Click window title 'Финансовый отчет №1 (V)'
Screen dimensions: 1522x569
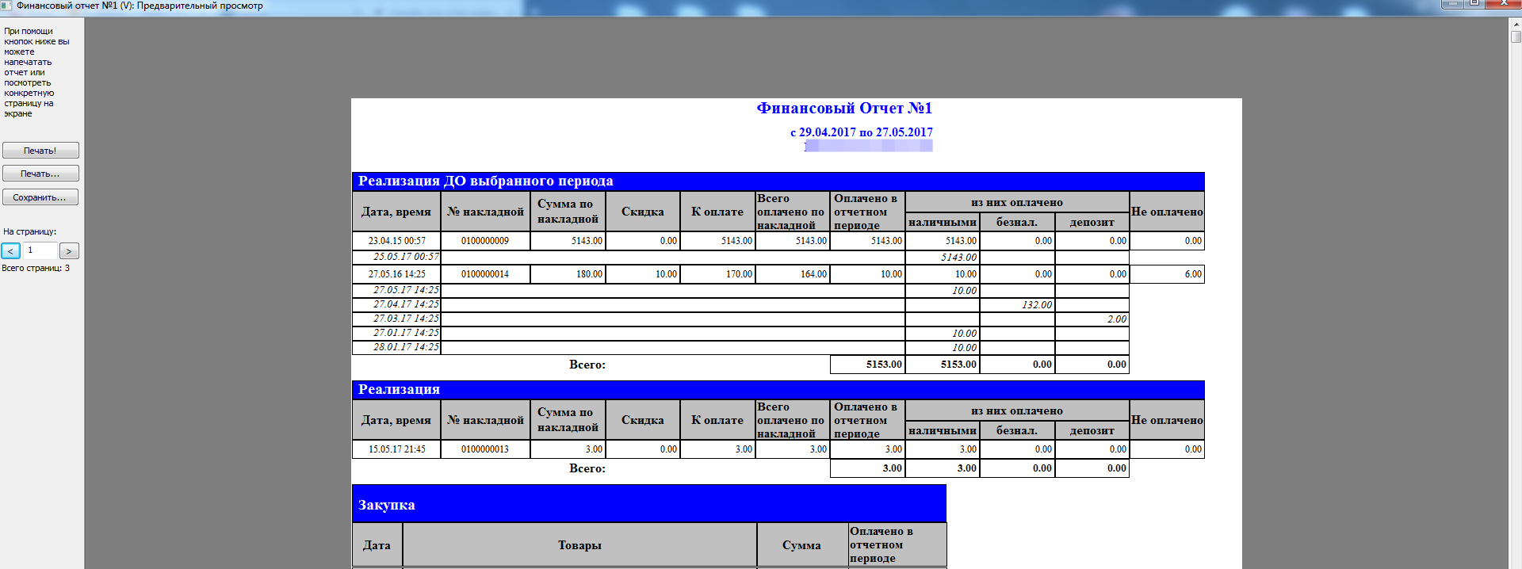(75, 6)
